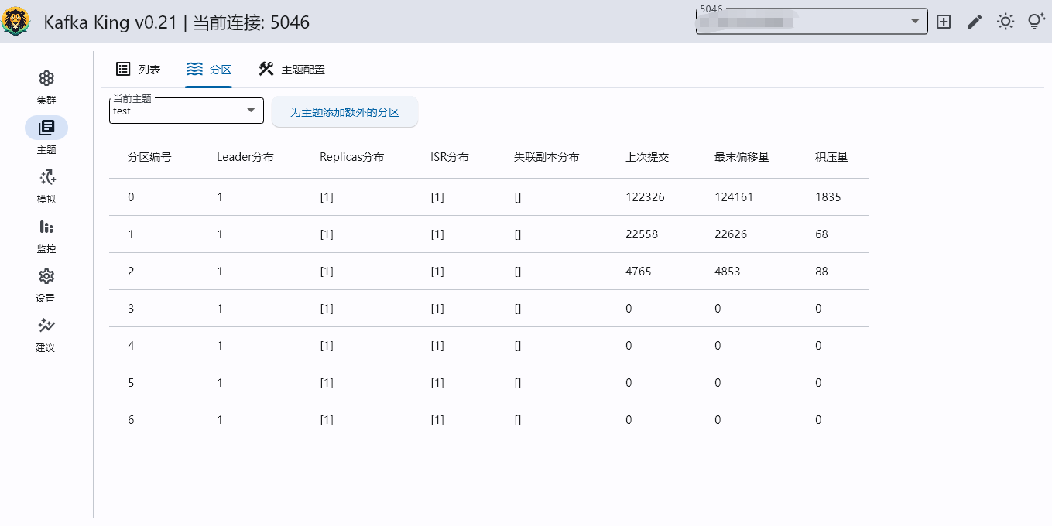Click the 列表 tab list icon
This screenshot has width=1052, height=526.
[123, 69]
